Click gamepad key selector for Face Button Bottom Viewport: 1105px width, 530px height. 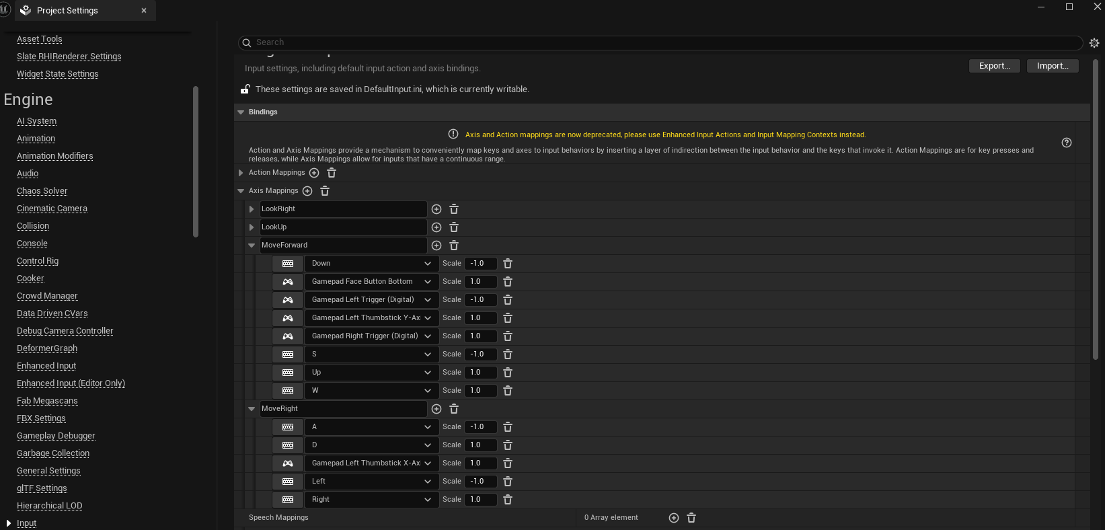tap(288, 282)
